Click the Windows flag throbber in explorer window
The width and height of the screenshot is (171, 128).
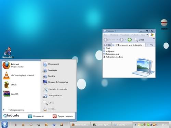152,35
